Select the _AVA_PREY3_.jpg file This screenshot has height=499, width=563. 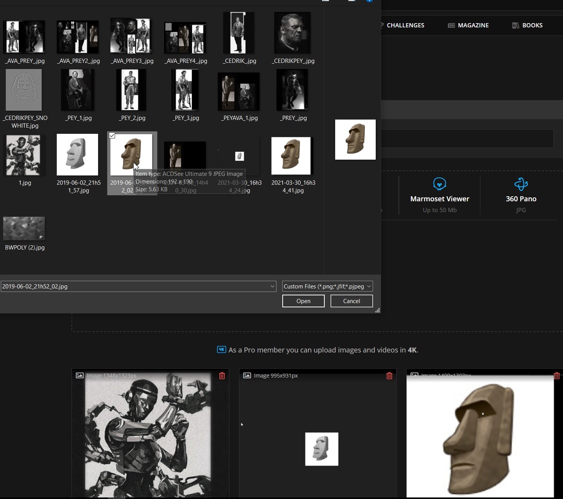pos(131,36)
